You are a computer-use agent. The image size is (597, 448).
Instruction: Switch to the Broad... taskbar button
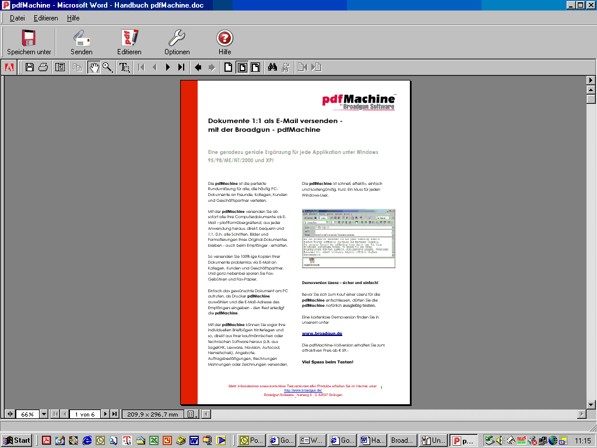403,441
